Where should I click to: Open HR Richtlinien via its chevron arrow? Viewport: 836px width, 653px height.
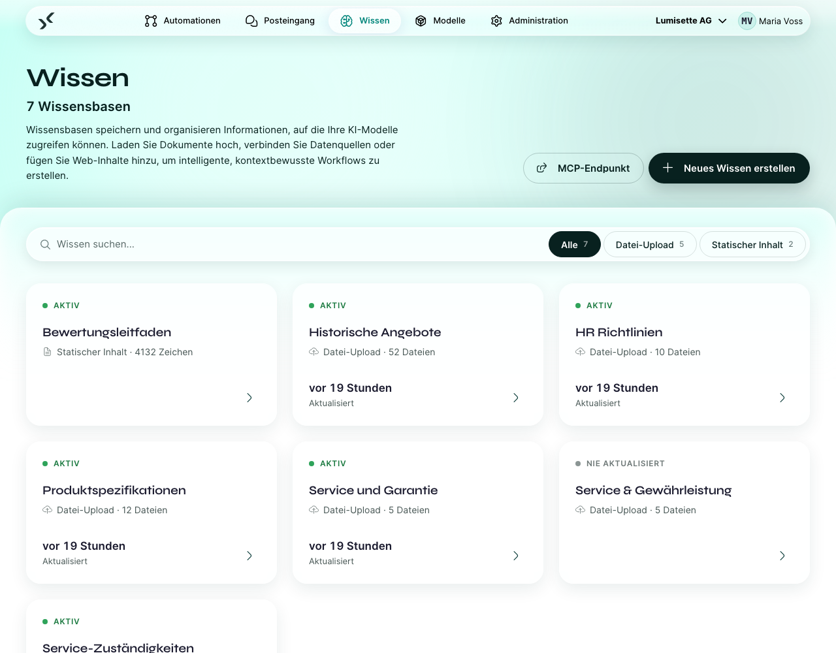click(x=782, y=398)
